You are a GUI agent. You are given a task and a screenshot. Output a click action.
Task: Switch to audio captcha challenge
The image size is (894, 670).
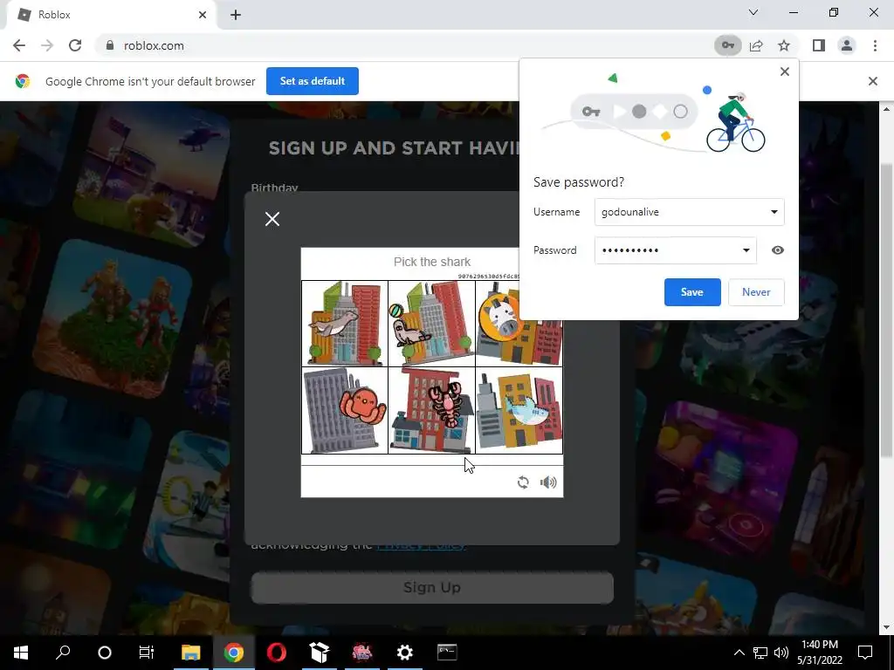(548, 482)
